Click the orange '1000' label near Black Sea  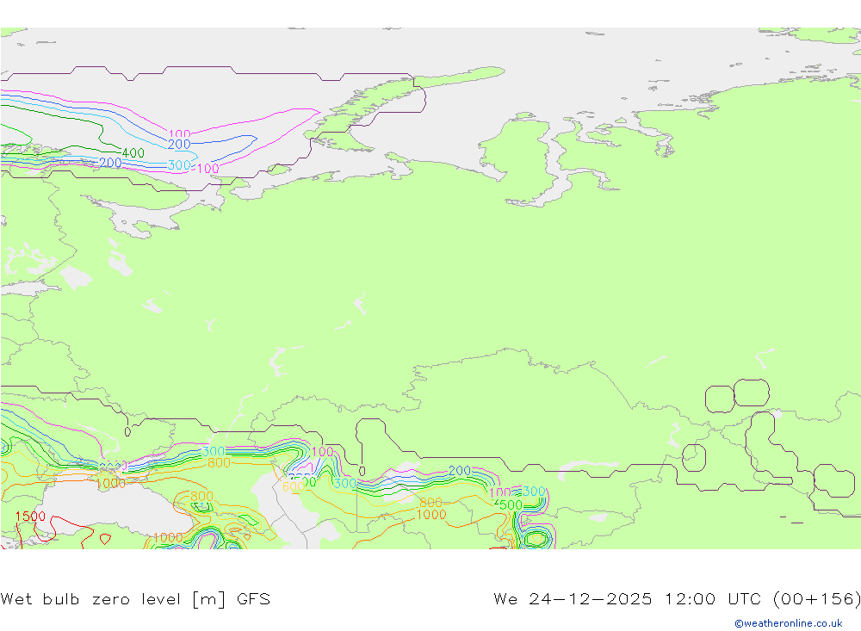(x=110, y=483)
